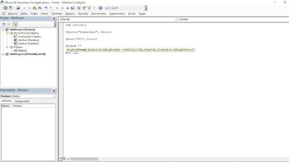Open the Executar menu

click(x=83, y=13)
